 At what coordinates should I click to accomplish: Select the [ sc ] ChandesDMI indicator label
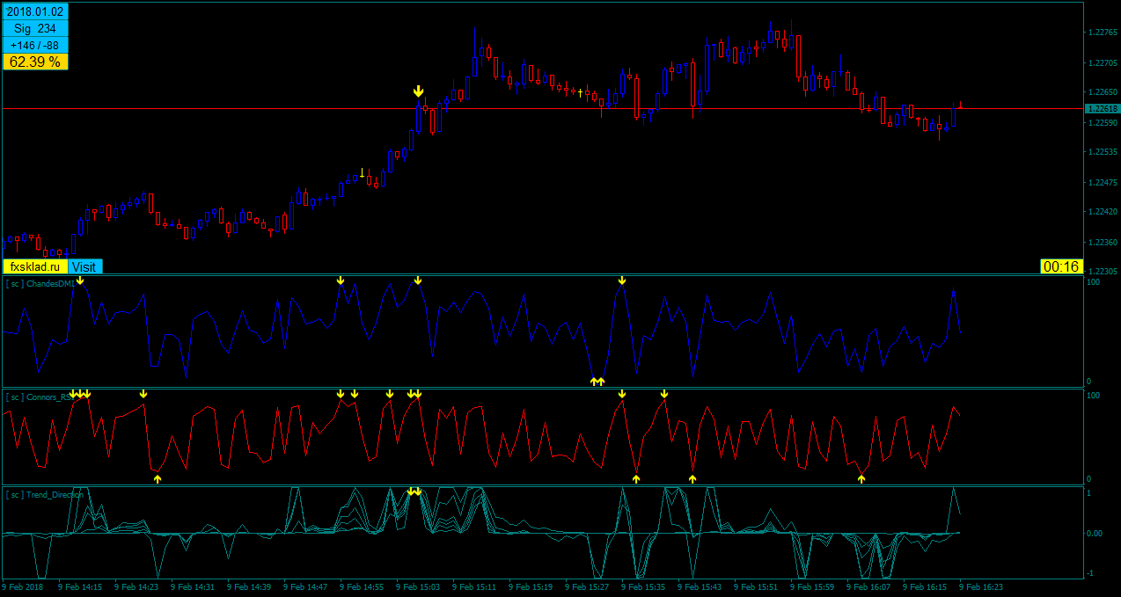[x=40, y=284]
